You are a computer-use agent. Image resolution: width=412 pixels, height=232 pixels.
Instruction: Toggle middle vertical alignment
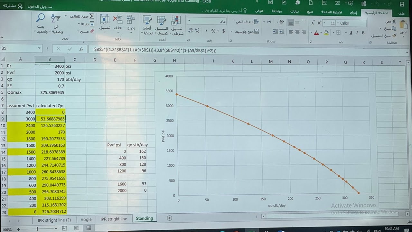[298, 22]
